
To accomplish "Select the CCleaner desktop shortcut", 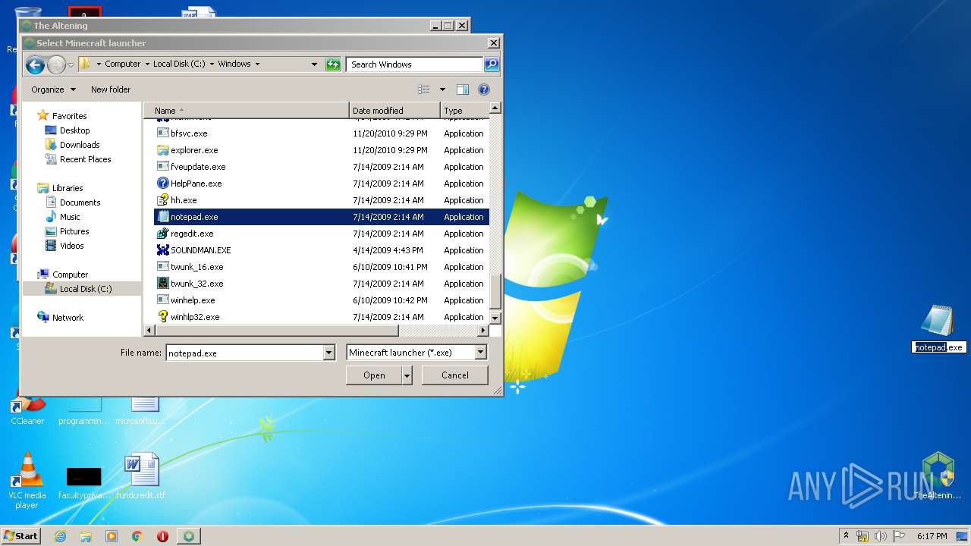I will coord(27,412).
